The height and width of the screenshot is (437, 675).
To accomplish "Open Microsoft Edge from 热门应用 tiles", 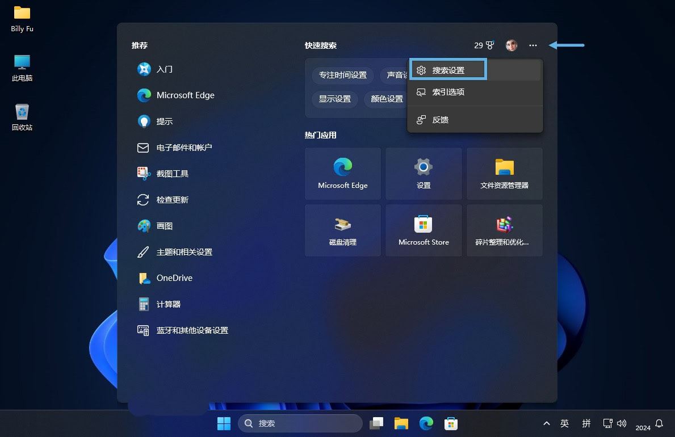I will click(x=342, y=173).
